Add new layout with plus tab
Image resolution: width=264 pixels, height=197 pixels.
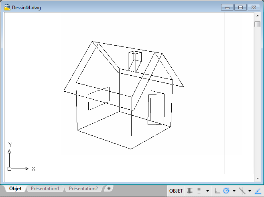click(109, 189)
